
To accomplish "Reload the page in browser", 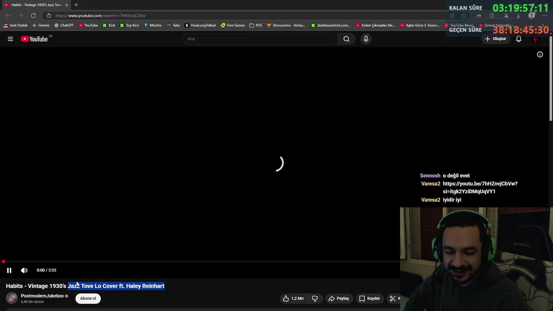I will click(33, 16).
